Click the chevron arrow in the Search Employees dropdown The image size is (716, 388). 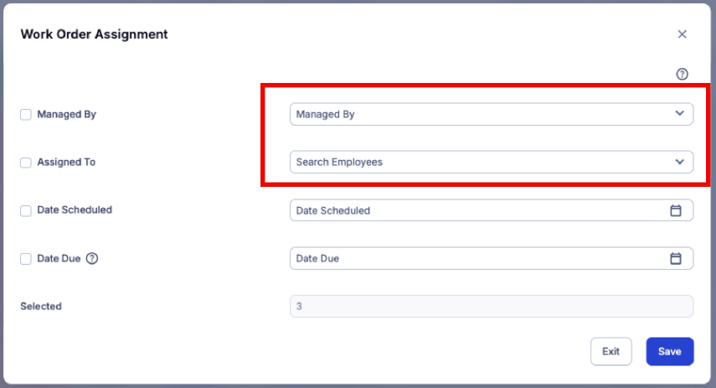[679, 162]
